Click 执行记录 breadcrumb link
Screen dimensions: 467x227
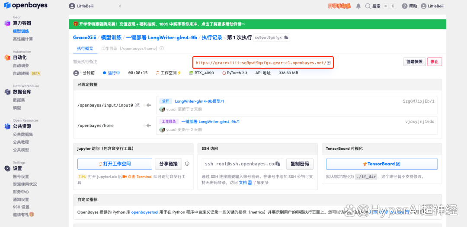click(212, 38)
